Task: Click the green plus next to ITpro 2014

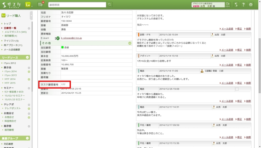Action: coord(29,72)
